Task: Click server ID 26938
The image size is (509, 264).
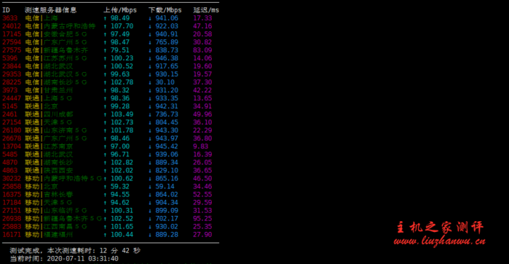Action: 12,219
